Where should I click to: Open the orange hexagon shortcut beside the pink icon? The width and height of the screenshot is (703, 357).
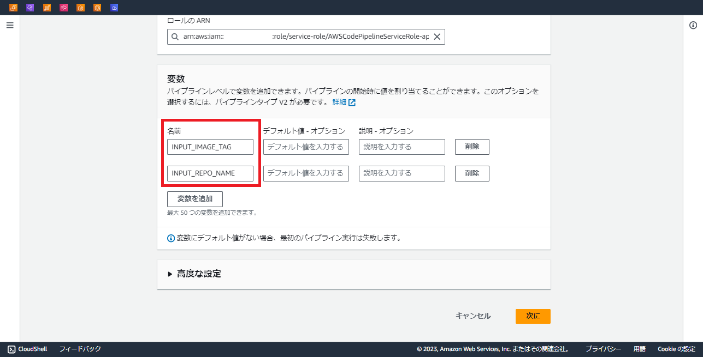tap(81, 8)
